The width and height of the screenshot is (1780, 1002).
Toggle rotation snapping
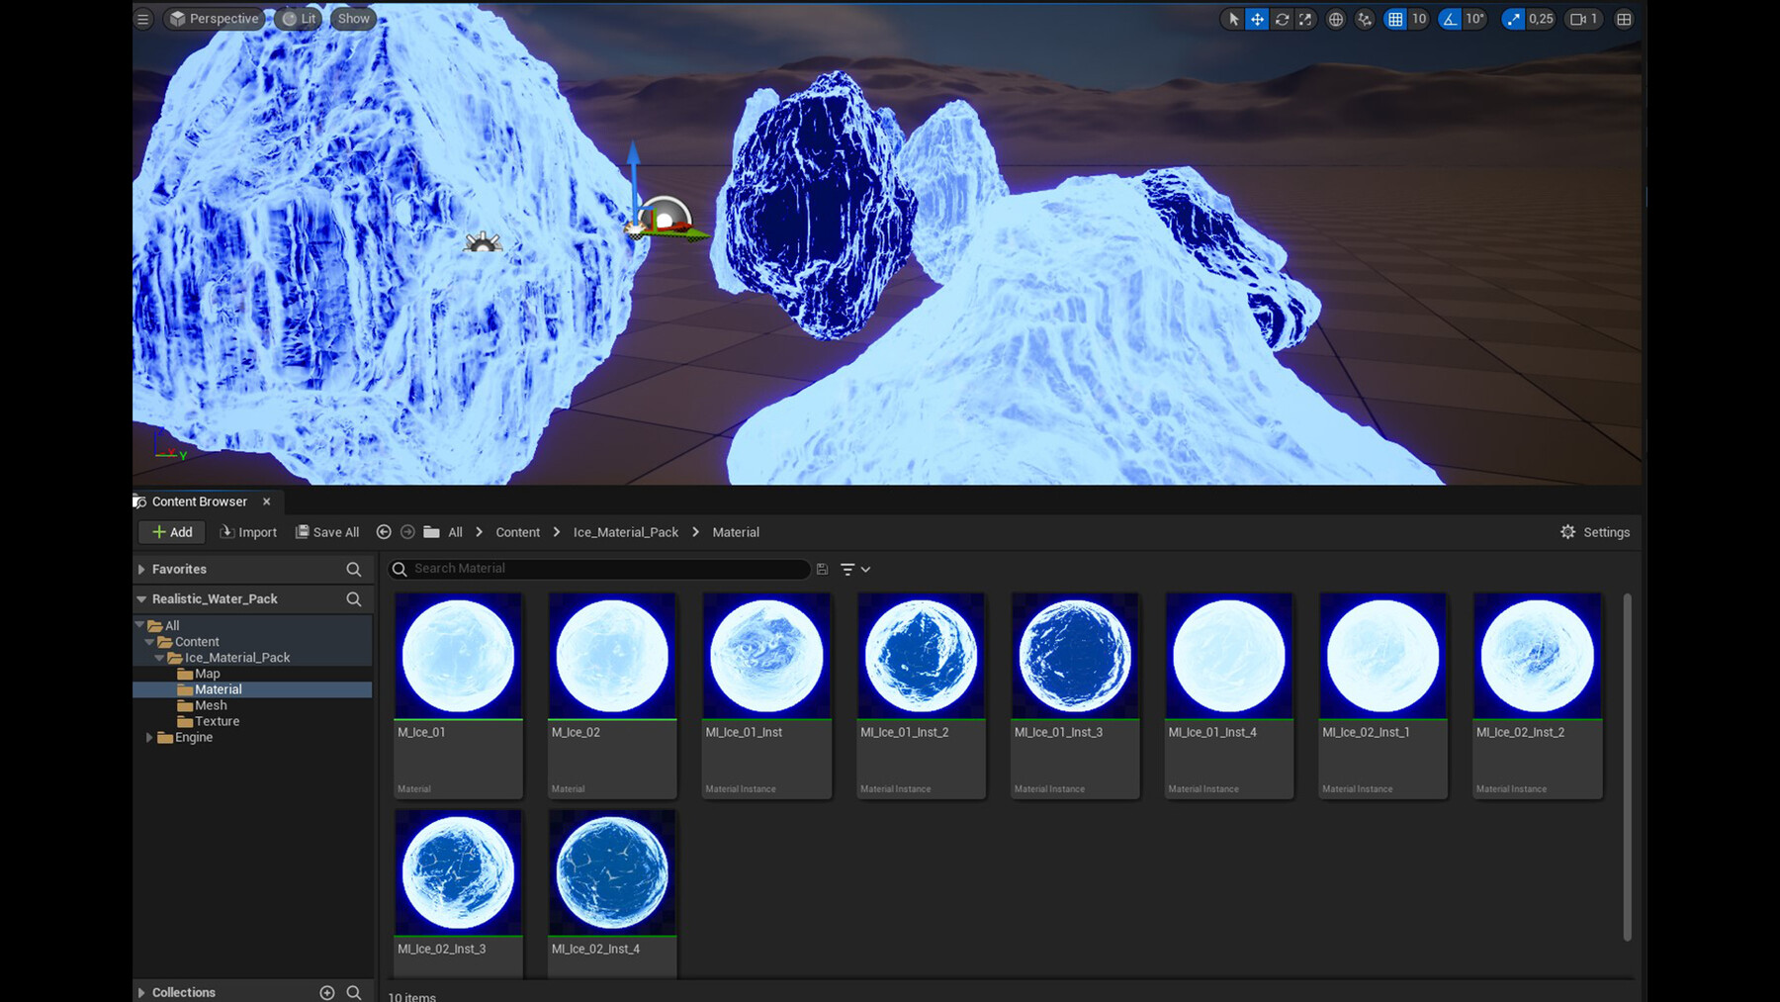coord(1448,19)
